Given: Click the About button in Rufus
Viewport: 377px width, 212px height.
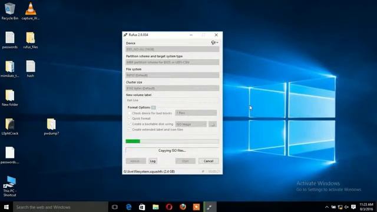Looking at the screenshot, I should point(136,161).
